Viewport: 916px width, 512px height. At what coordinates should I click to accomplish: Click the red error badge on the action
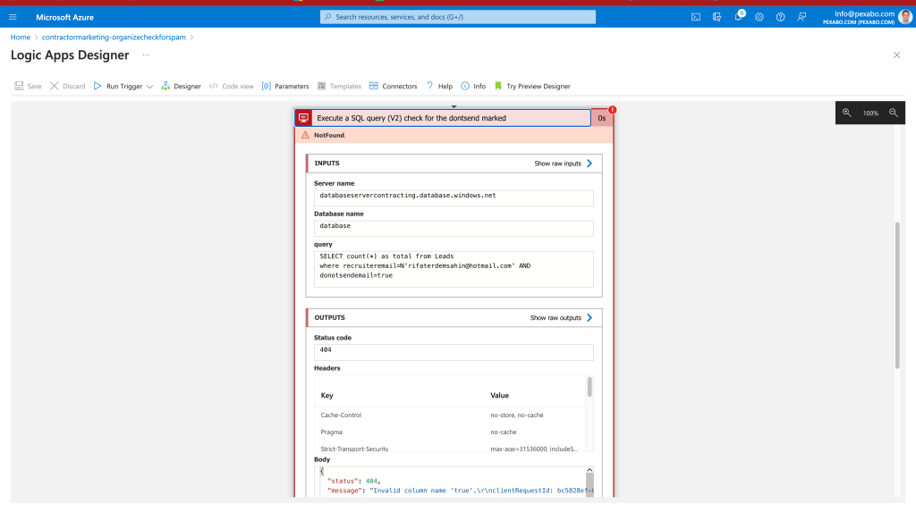tap(612, 110)
